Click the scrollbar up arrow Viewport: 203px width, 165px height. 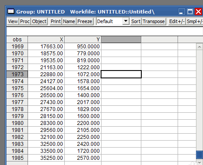[x=199, y=47]
